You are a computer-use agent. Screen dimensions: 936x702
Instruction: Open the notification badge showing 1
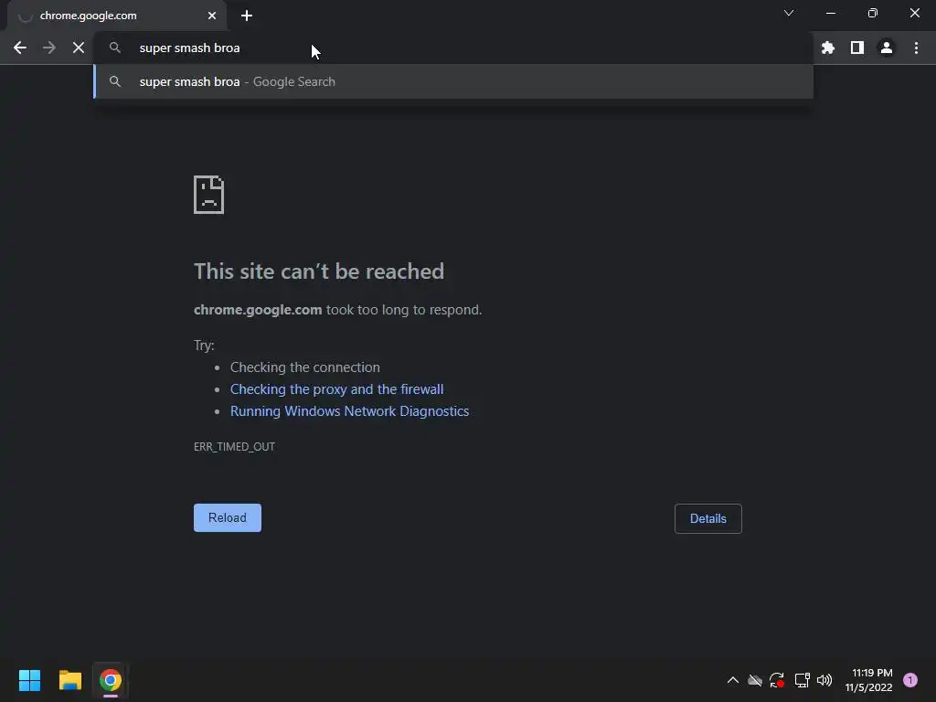tap(910, 680)
